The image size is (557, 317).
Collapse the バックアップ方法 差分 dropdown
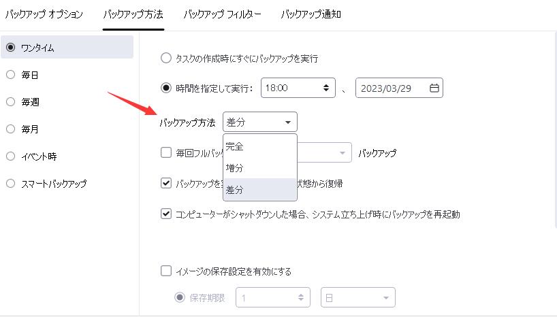point(259,122)
